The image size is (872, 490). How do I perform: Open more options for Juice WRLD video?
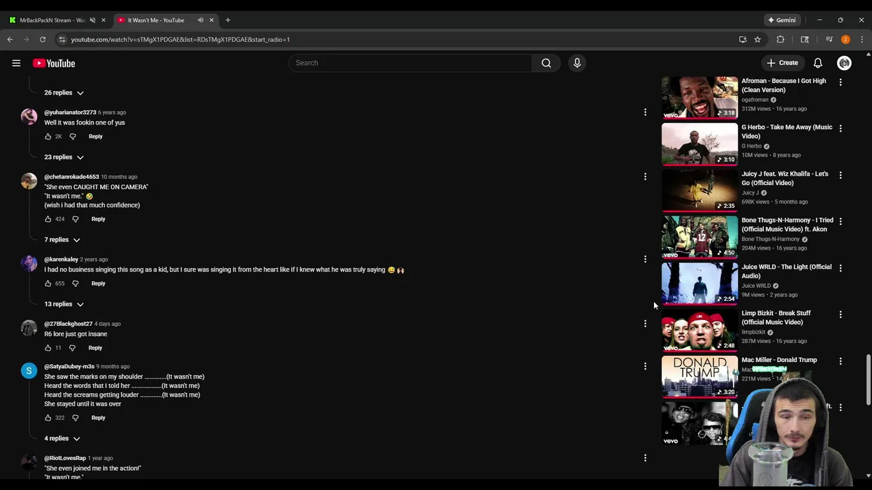tap(840, 268)
